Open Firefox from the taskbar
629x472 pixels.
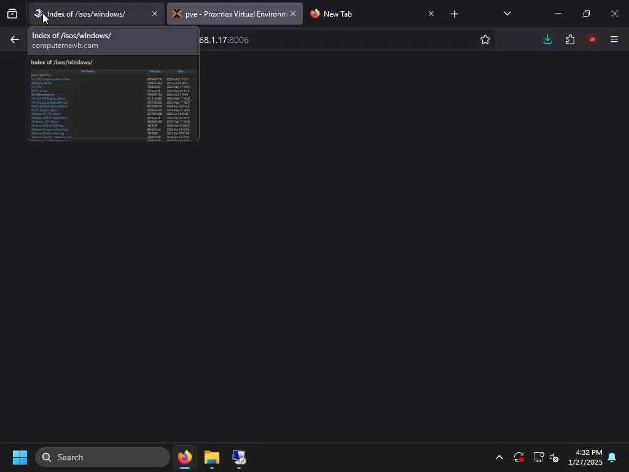click(185, 457)
